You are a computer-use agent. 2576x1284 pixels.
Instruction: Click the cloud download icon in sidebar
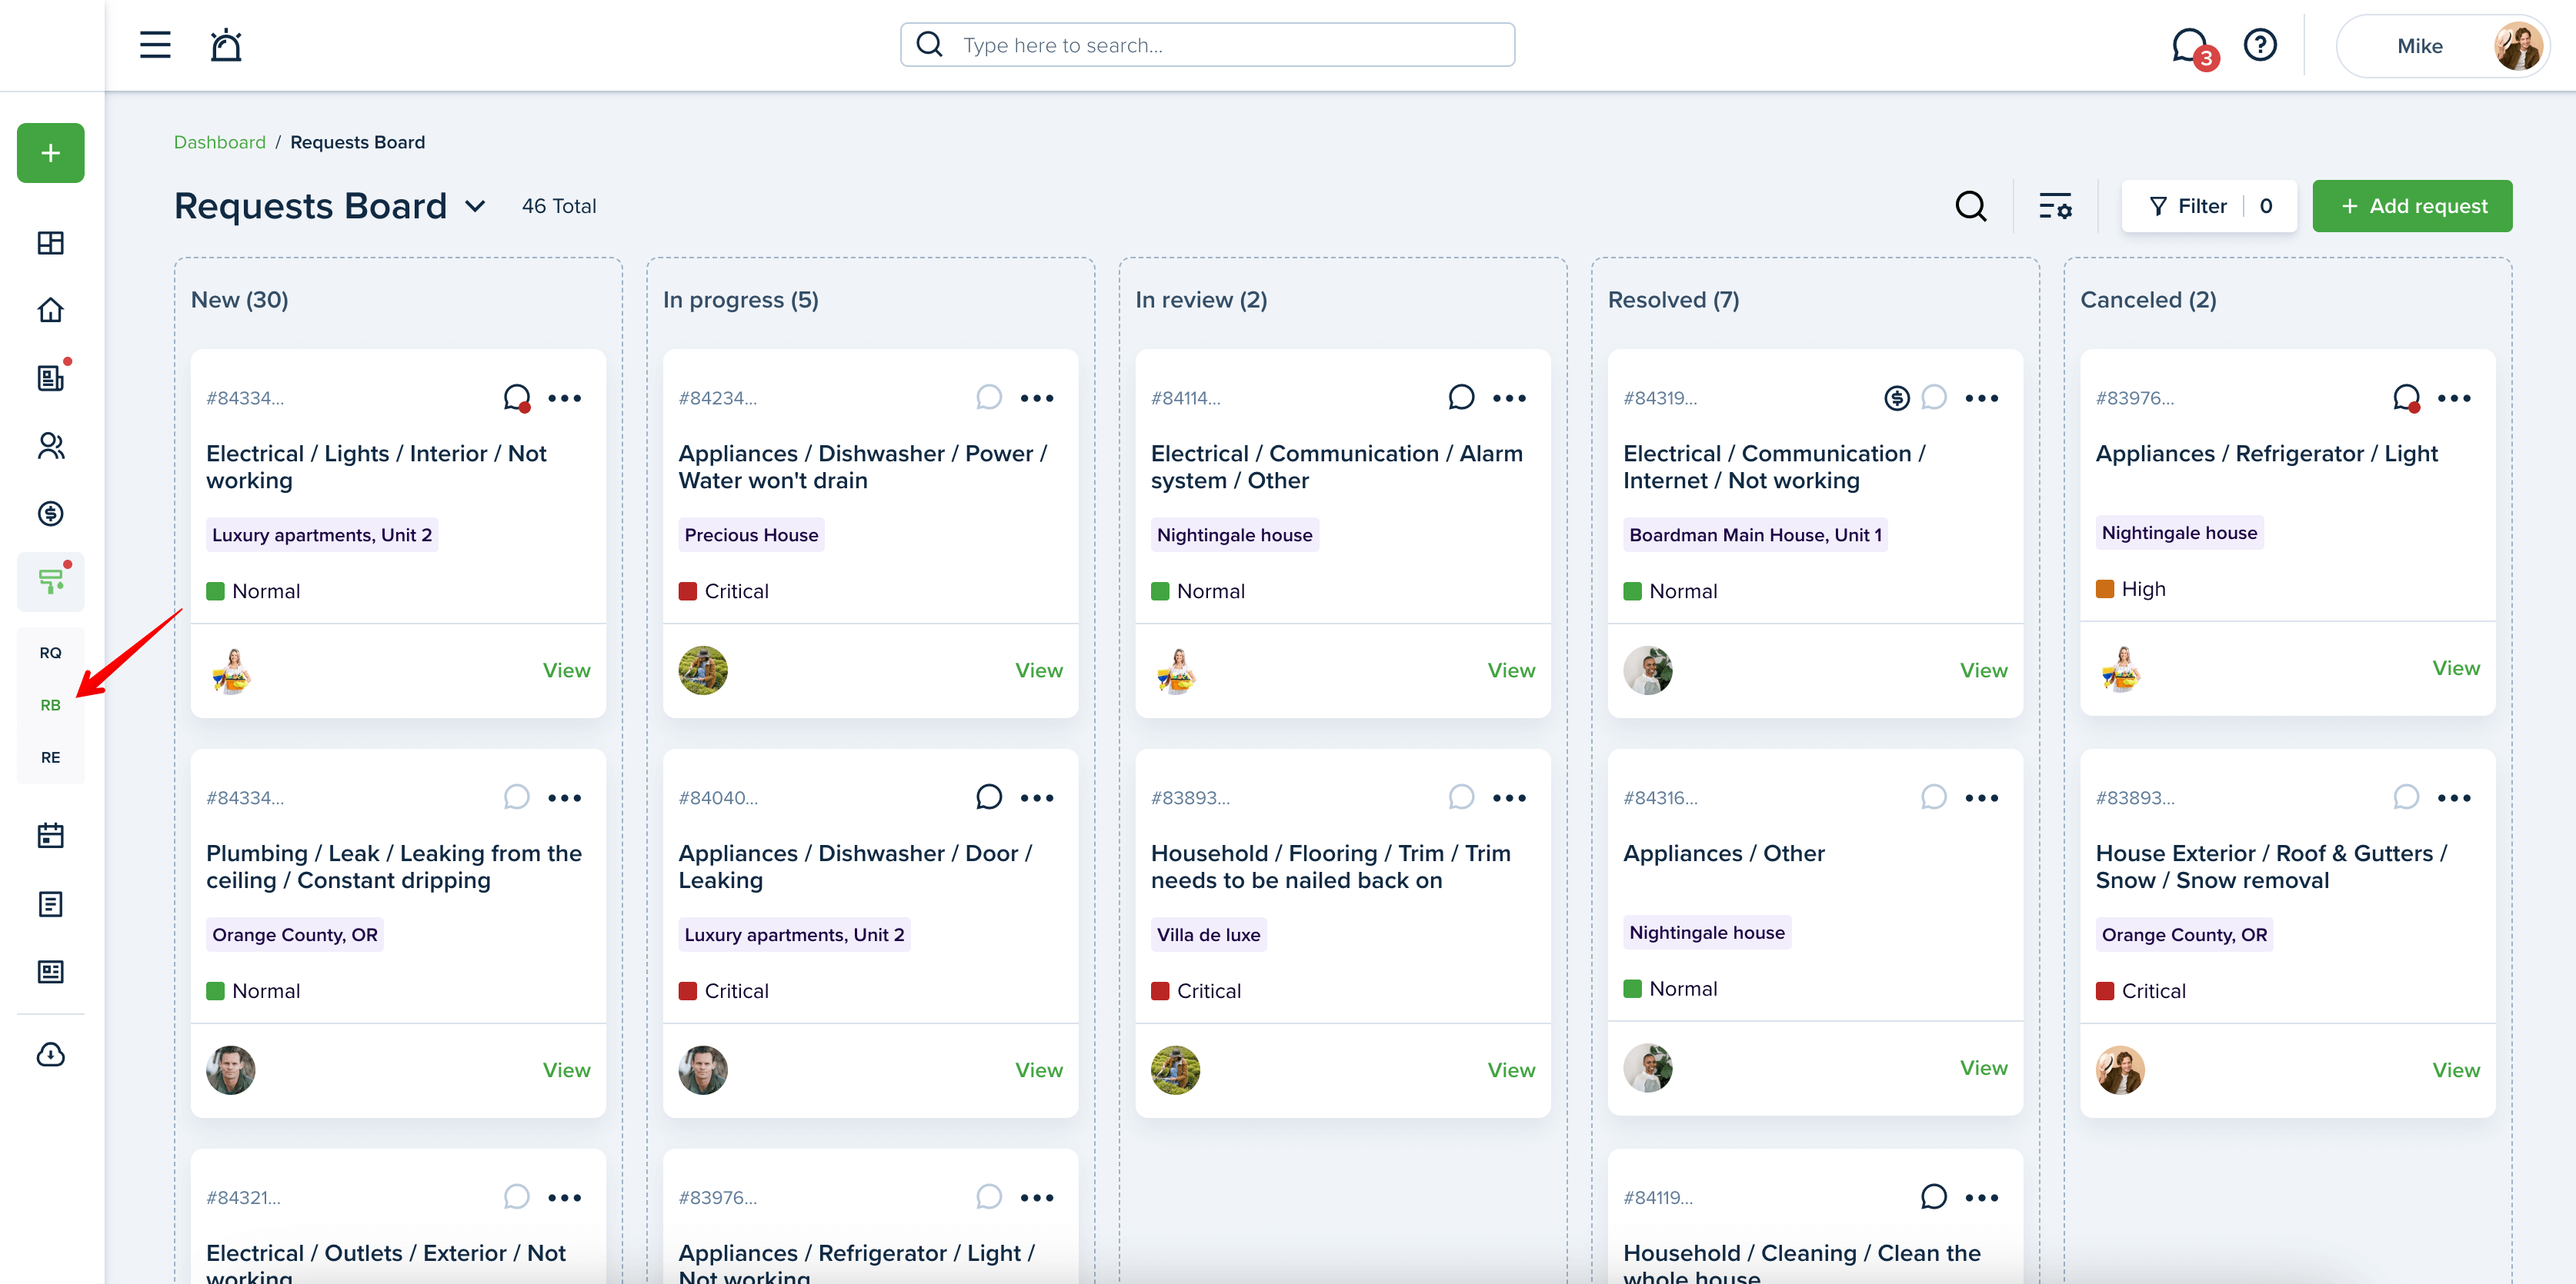coord(51,1054)
